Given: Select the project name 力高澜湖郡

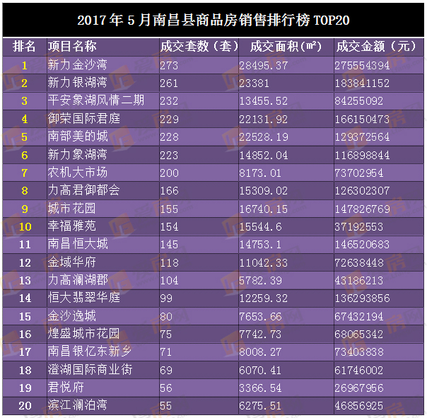Looking at the screenshot, I should [78, 280].
